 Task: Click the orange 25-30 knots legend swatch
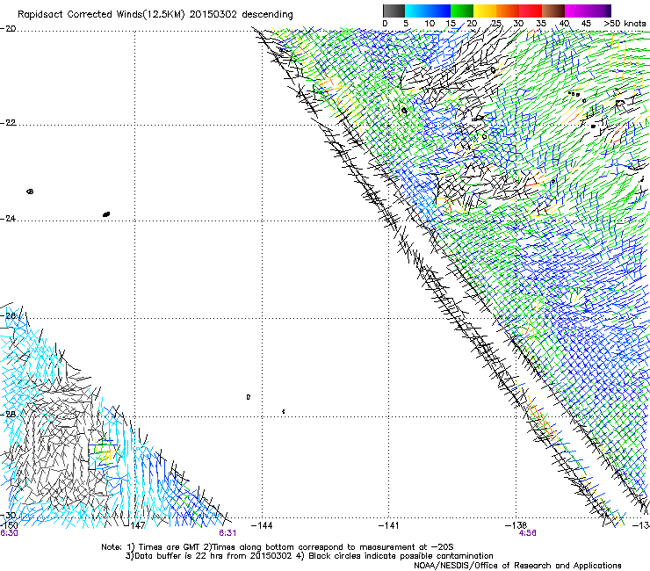pyautogui.click(x=508, y=11)
